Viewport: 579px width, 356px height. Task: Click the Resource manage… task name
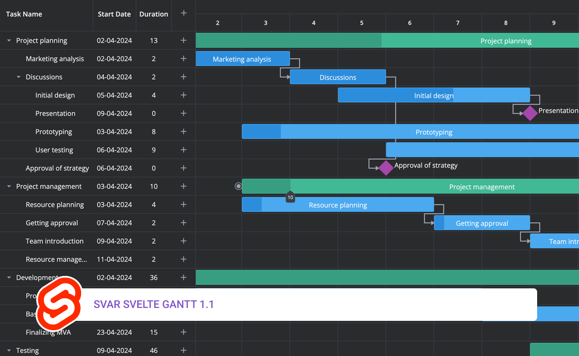pyautogui.click(x=57, y=259)
